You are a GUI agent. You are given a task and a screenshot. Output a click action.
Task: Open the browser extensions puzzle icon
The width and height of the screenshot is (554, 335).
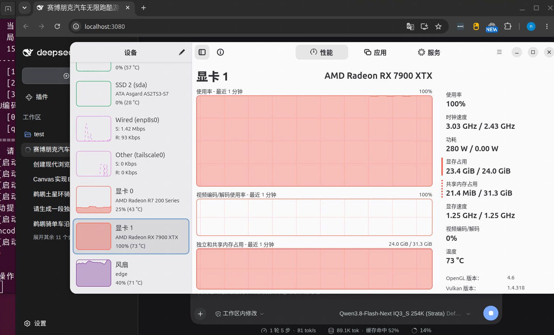coord(507,26)
